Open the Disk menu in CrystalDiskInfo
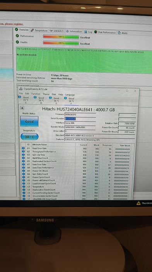Screen dimensions: 152x272 (x=54, y=94)
